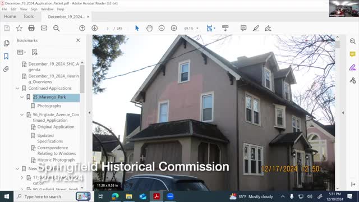Switch to the Tools tab

[x=29, y=16]
